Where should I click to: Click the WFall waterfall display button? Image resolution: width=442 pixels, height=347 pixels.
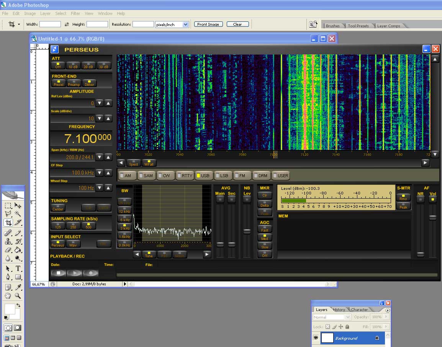tap(149, 163)
